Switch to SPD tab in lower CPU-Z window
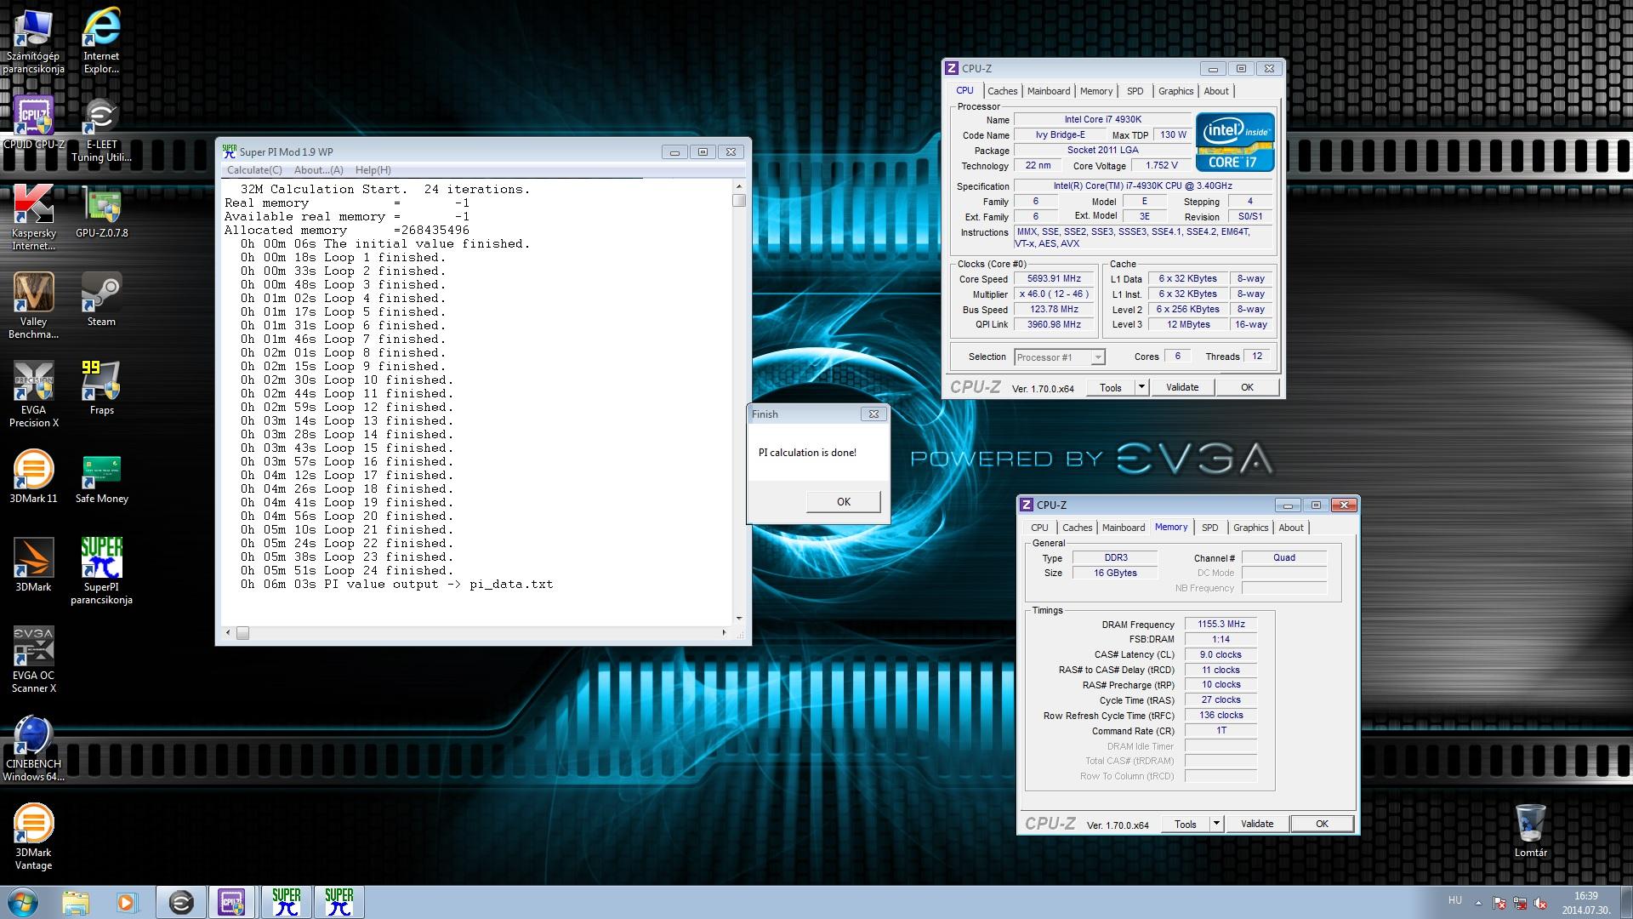Viewport: 1633px width, 919px height. (1210, 528)
